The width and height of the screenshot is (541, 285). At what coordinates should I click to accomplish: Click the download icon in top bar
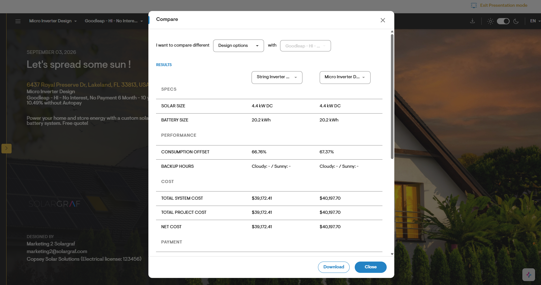pos(472,21)
